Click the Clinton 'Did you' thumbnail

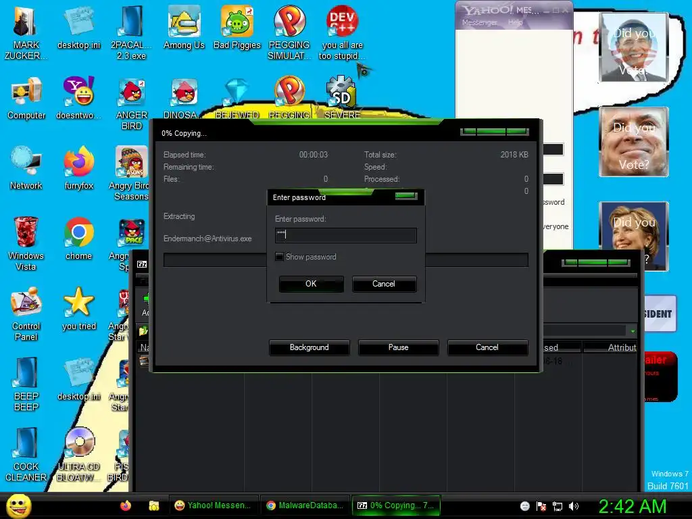[634, 236]
